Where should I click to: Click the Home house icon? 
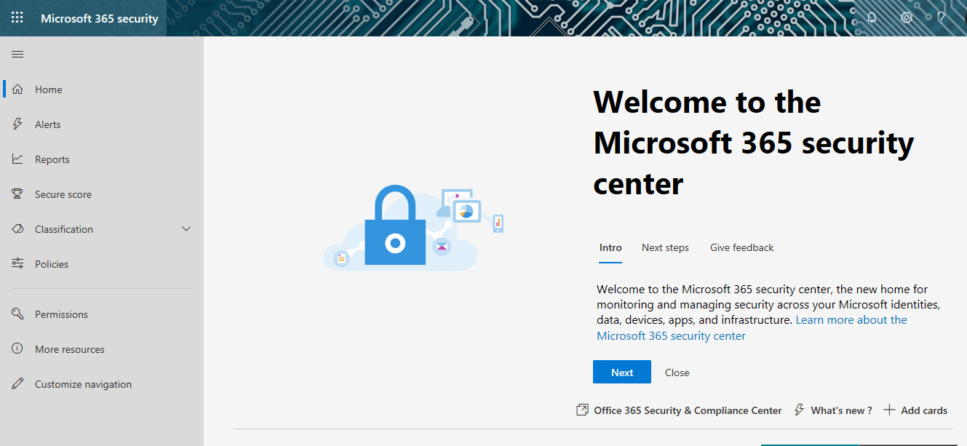(x=18, y=89)
